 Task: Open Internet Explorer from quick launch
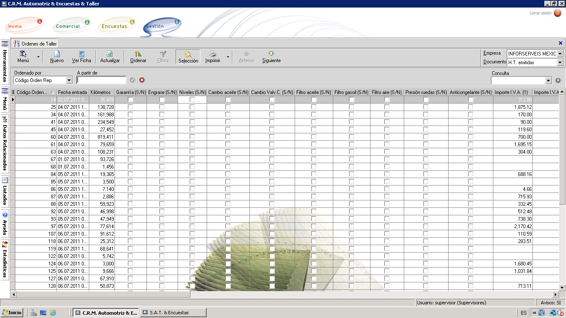[53, 313]
